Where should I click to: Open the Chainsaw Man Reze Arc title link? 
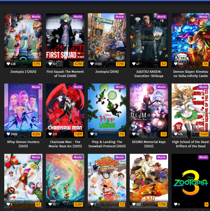65,144
